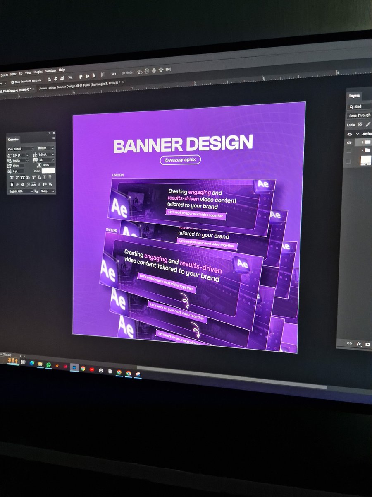Viewport: 372px width, 497px height.
Task: Toggle Strikethrough in Character panel
Action: [50, 177]
